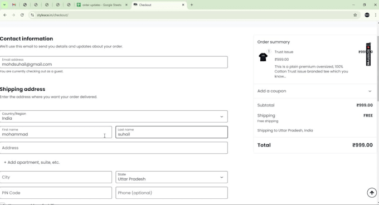This screenshot has height=205, width=379.
Task: Add apartment, suite, etc. link
Action: click(32, 162)
